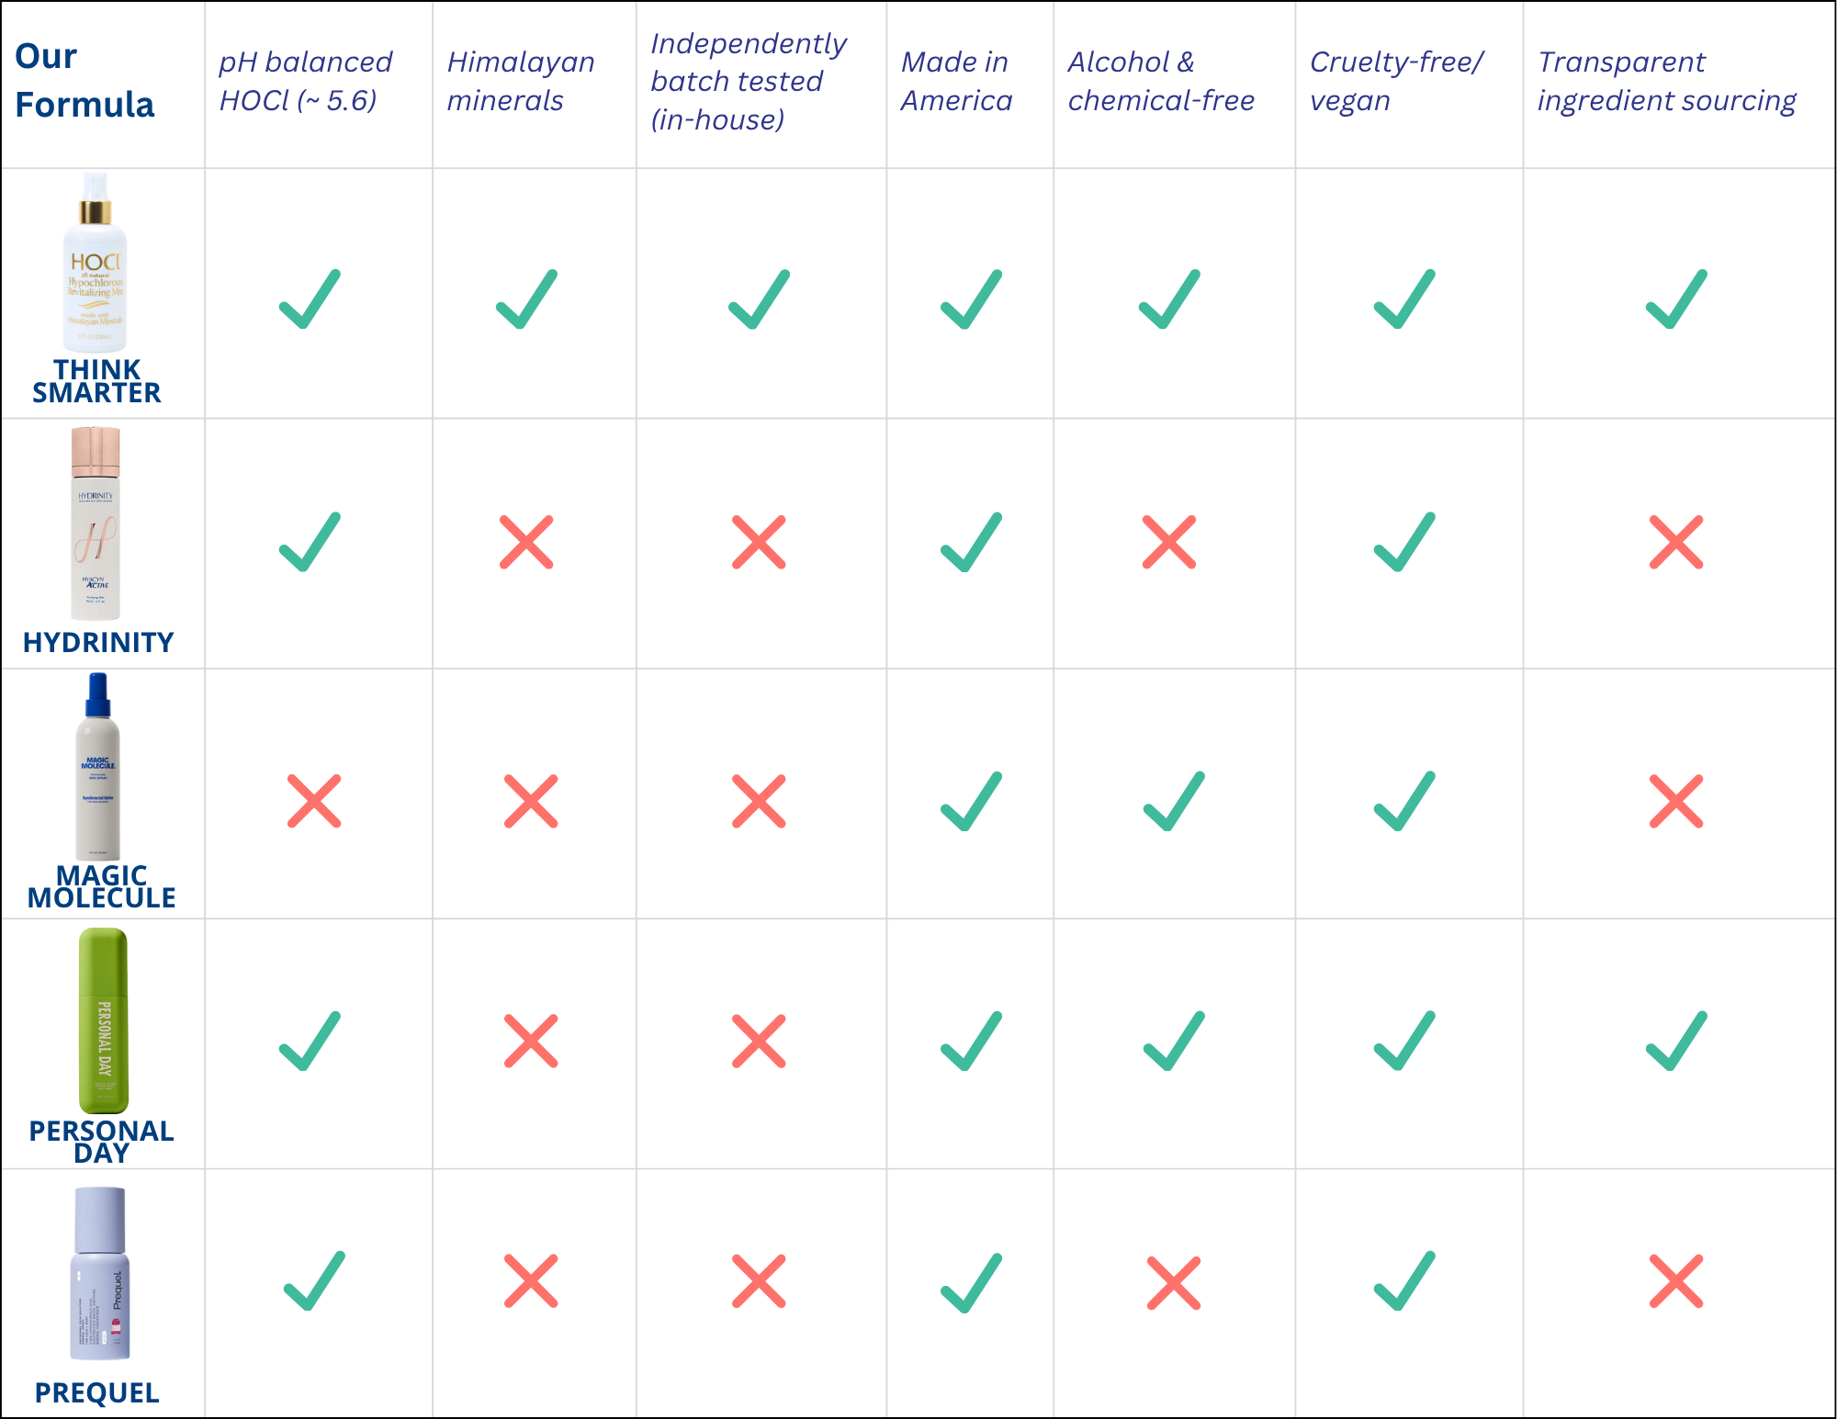
Task: Click Prequel's pH balanced HOCl checkmark
Action: pyautogui.click(x=314, y=1281)
